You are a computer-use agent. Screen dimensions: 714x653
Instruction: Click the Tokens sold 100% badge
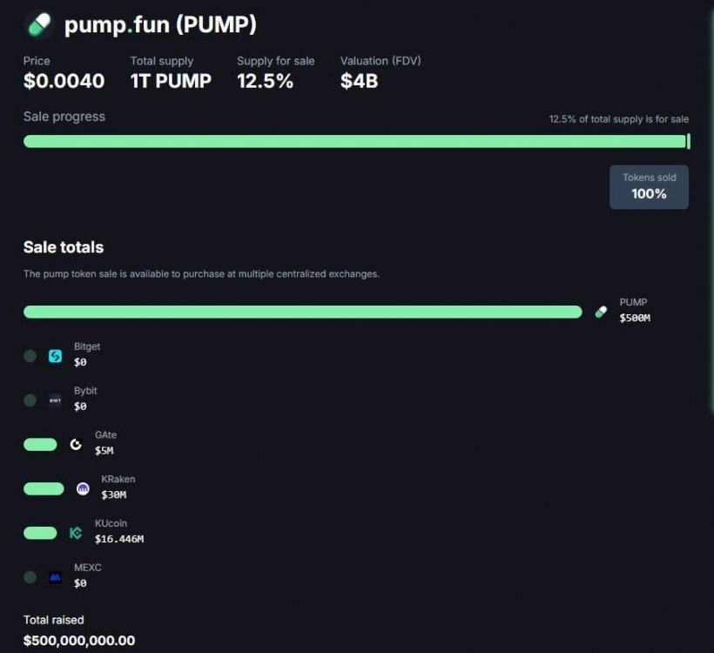tap(649, 187)
